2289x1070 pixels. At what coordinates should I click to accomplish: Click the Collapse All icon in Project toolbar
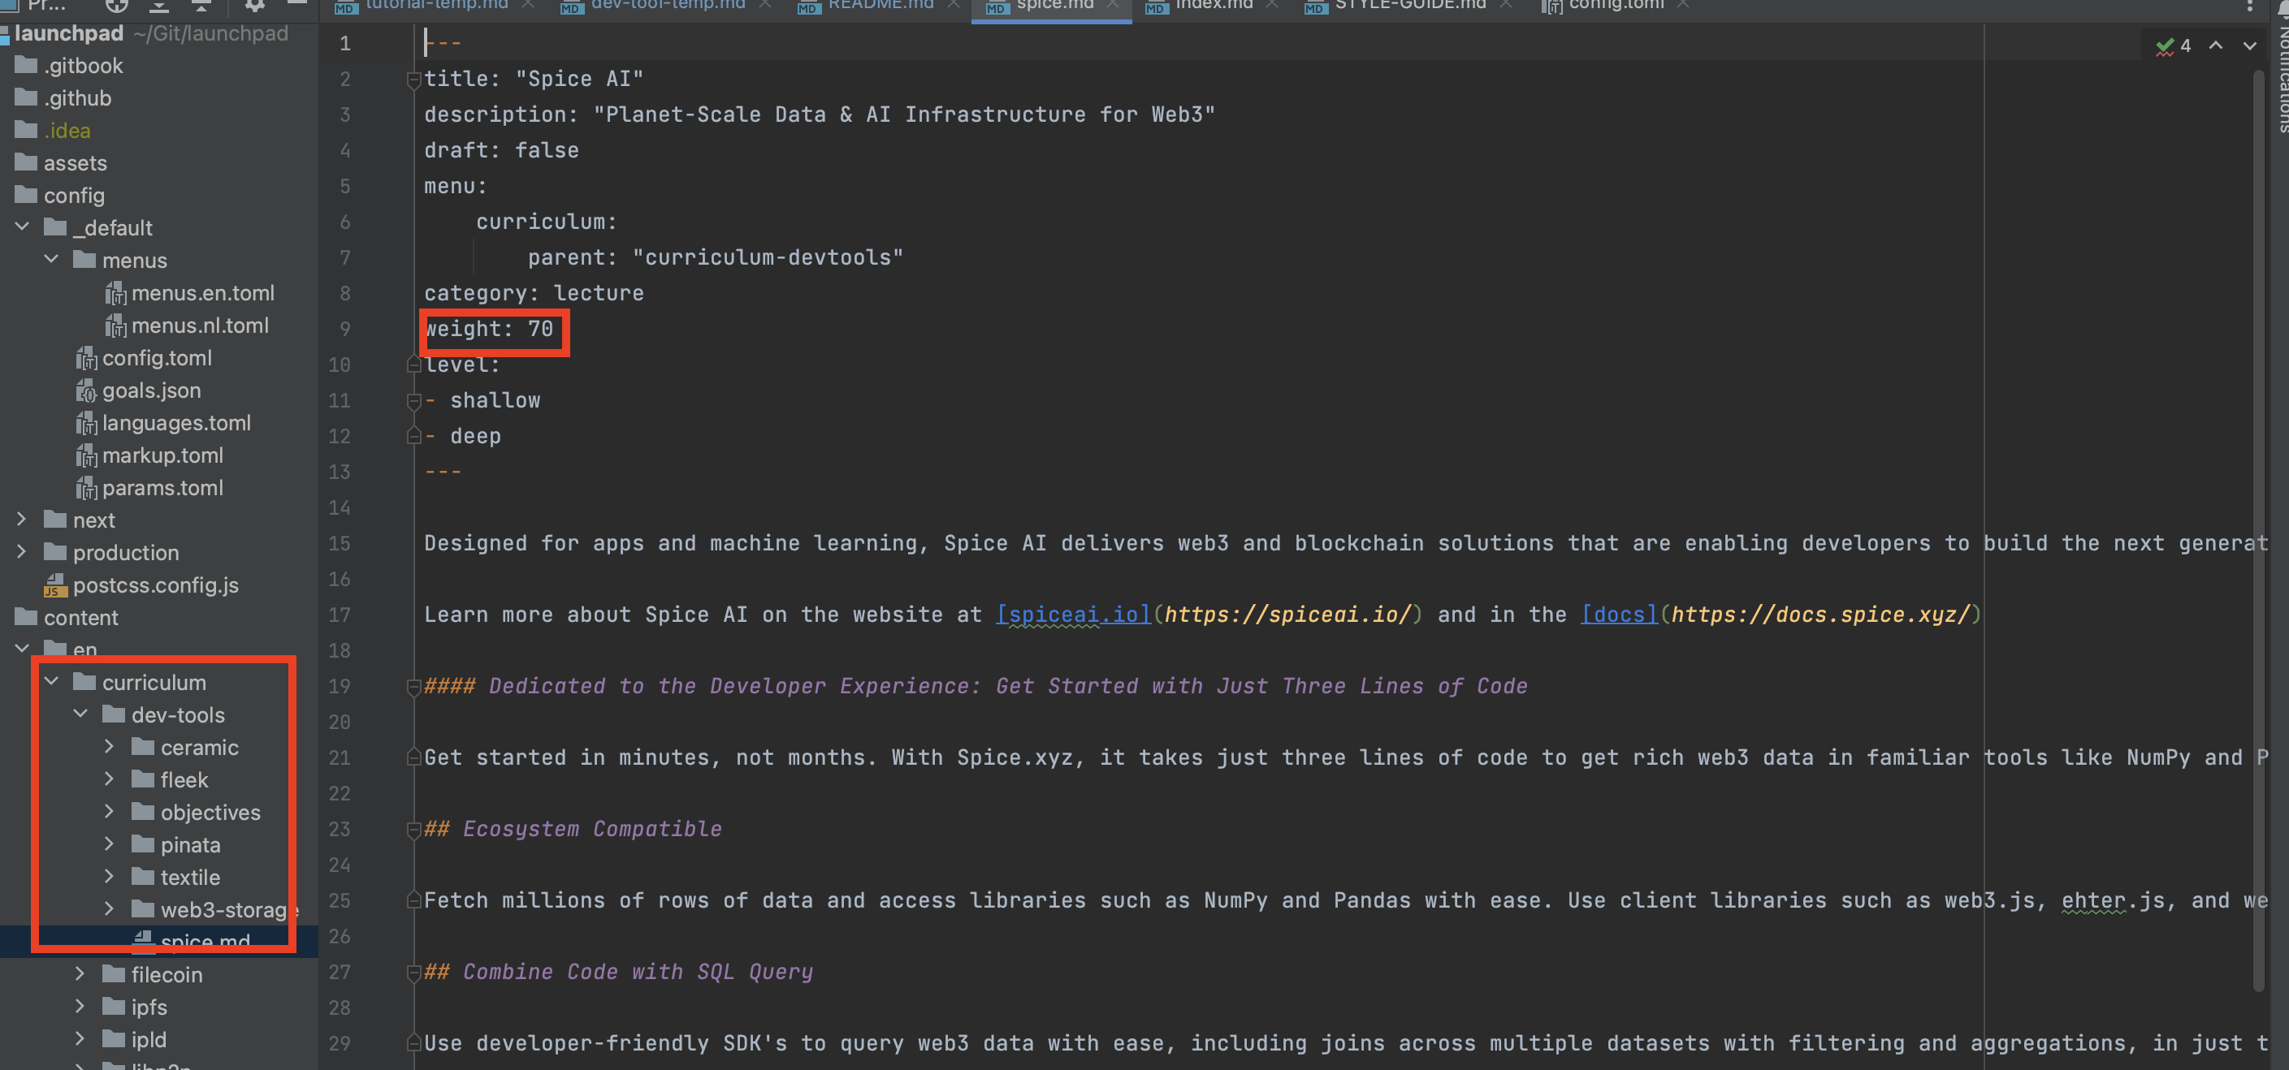click(x=201, y=6)
